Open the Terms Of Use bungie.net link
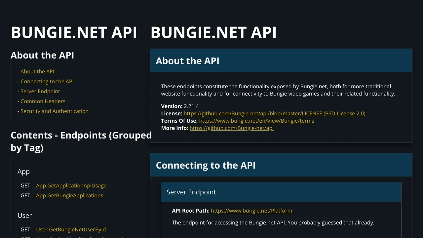Viewport: 423px width, 238px height. click(256, 121)
